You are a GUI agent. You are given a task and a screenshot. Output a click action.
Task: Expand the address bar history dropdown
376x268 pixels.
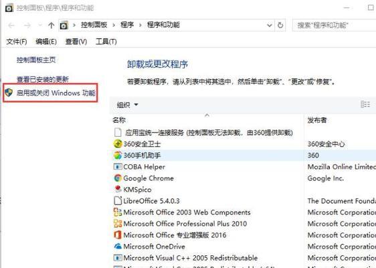tap(270, 25)
